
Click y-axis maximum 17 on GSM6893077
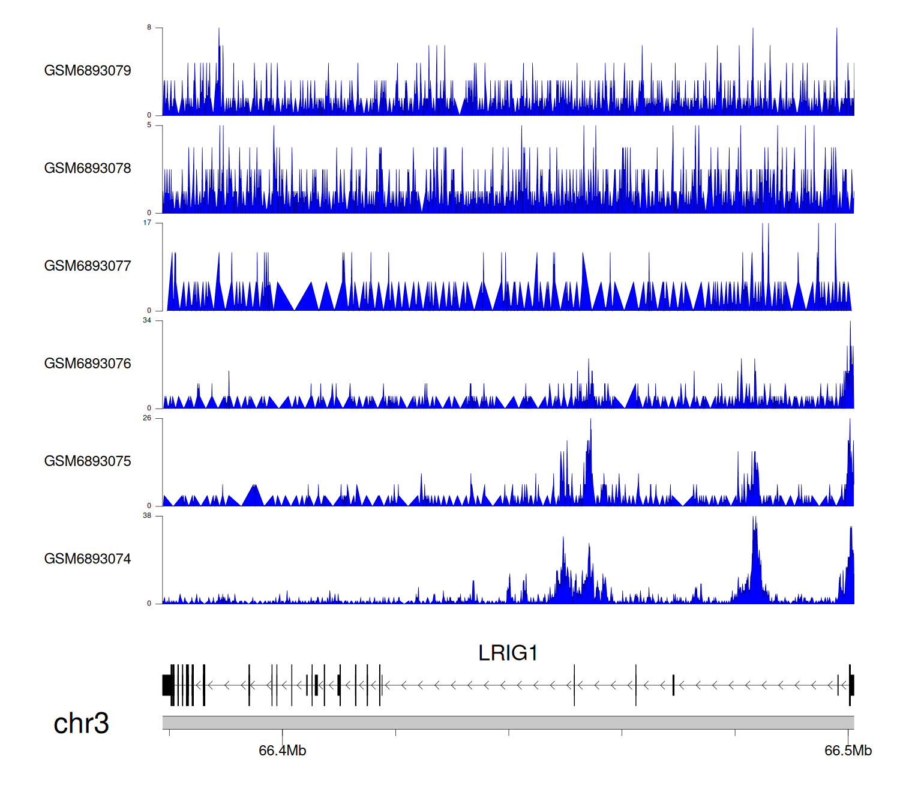point(147,223)
